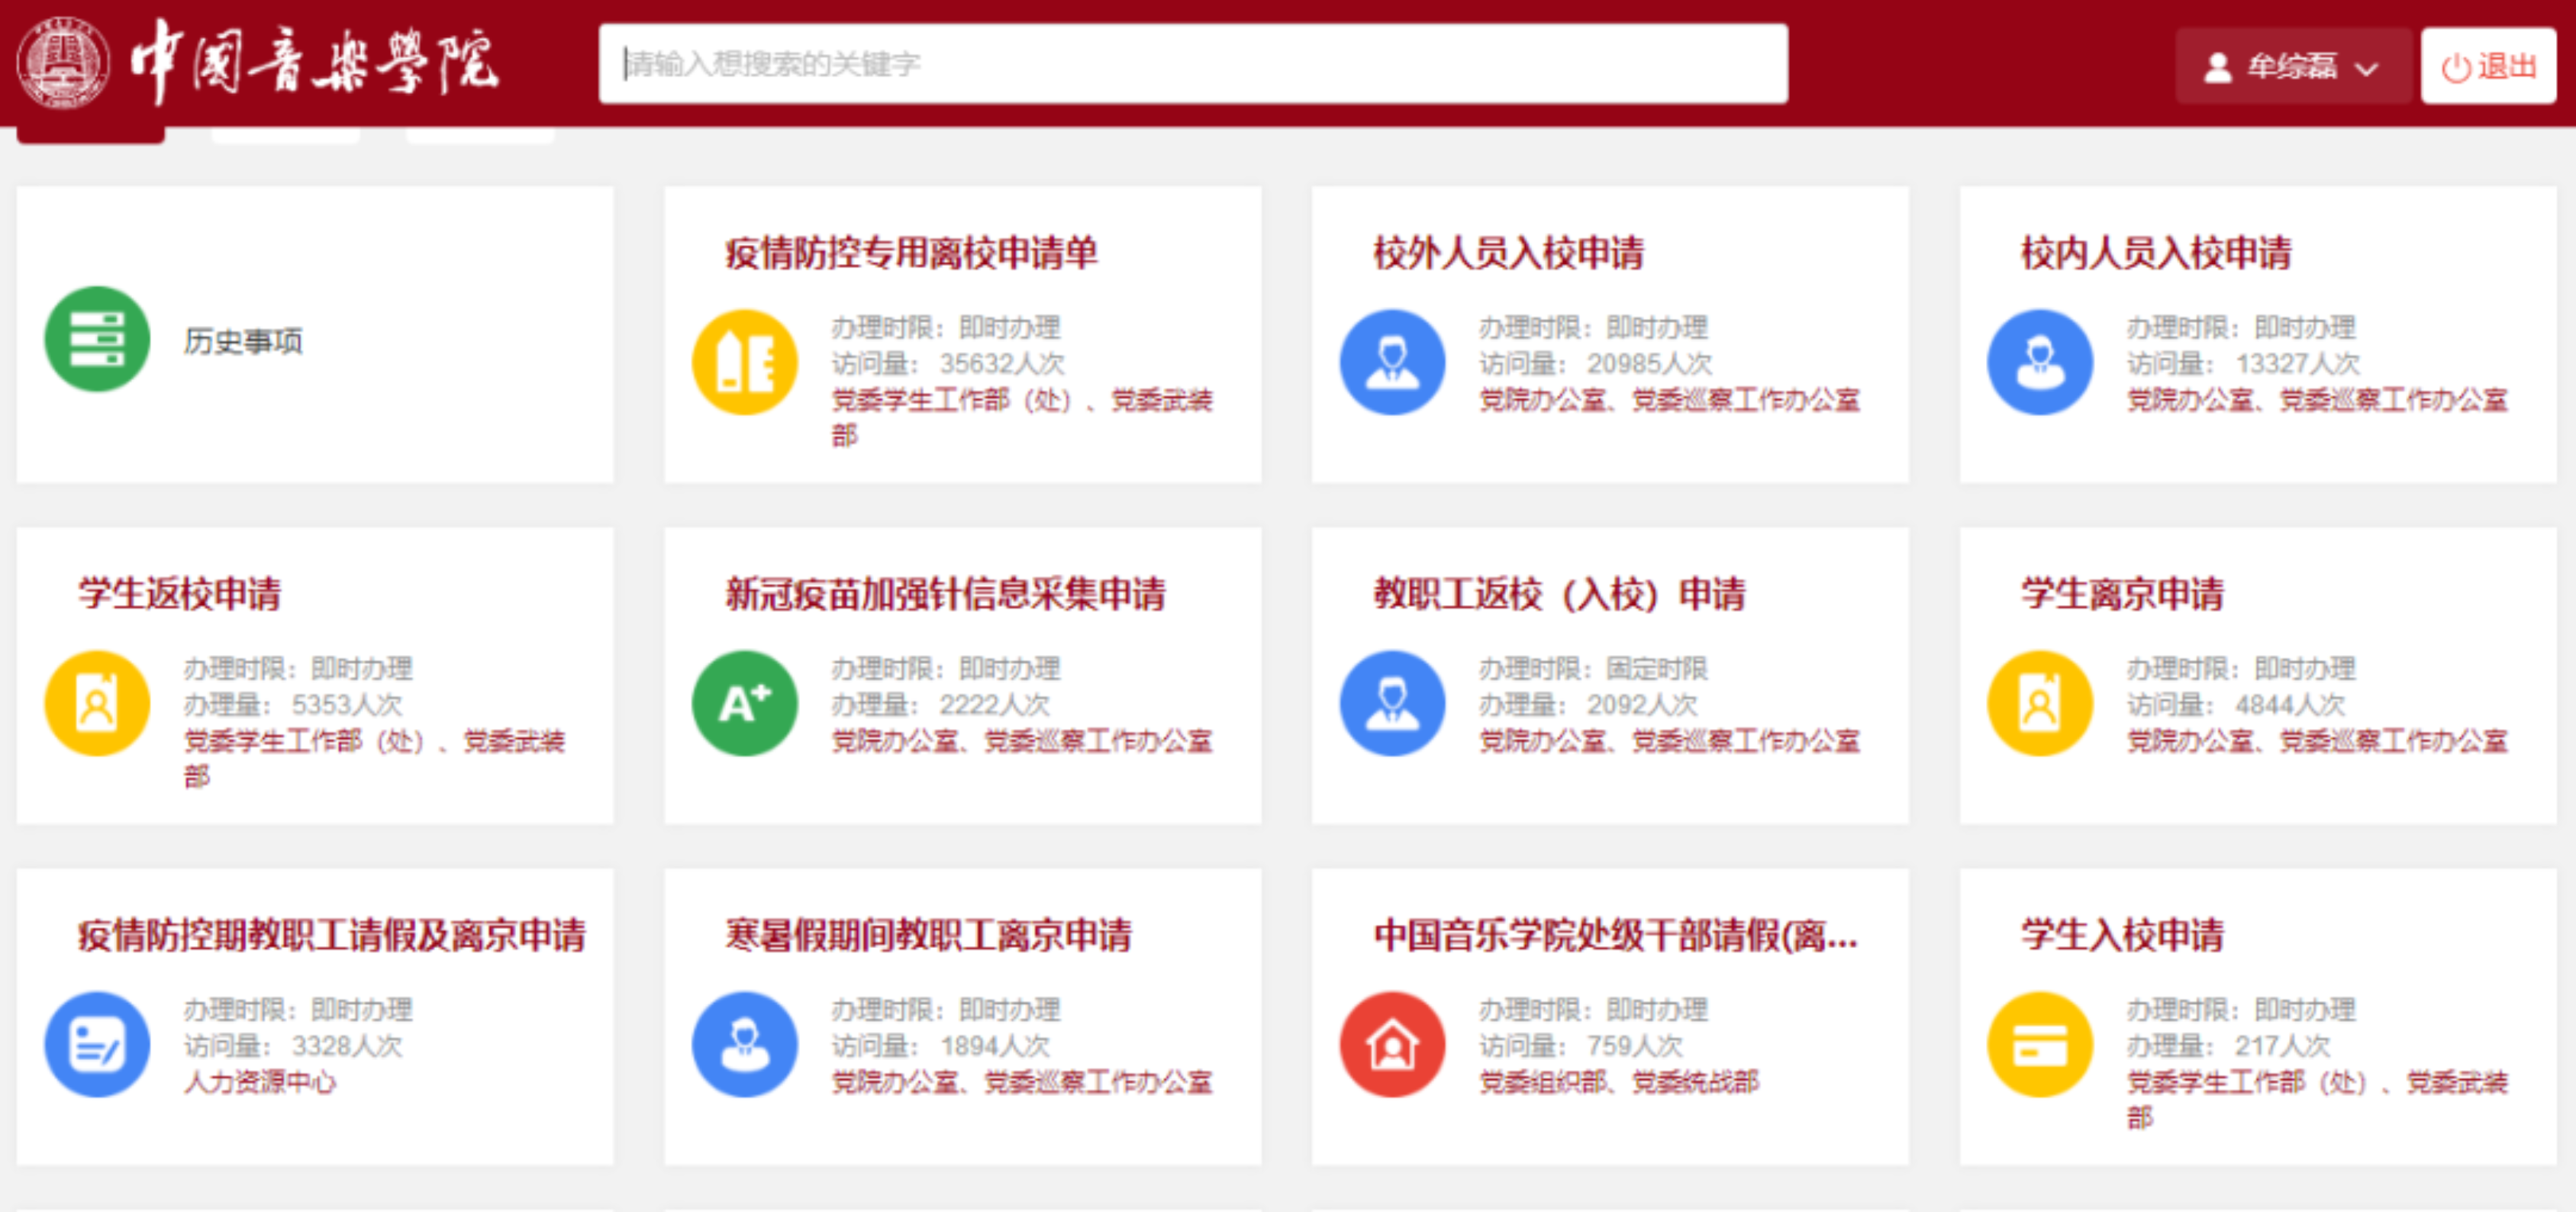
Task: Click the 党委组织部、党委统战部 department text
Action: (x=1619, y=1082)
